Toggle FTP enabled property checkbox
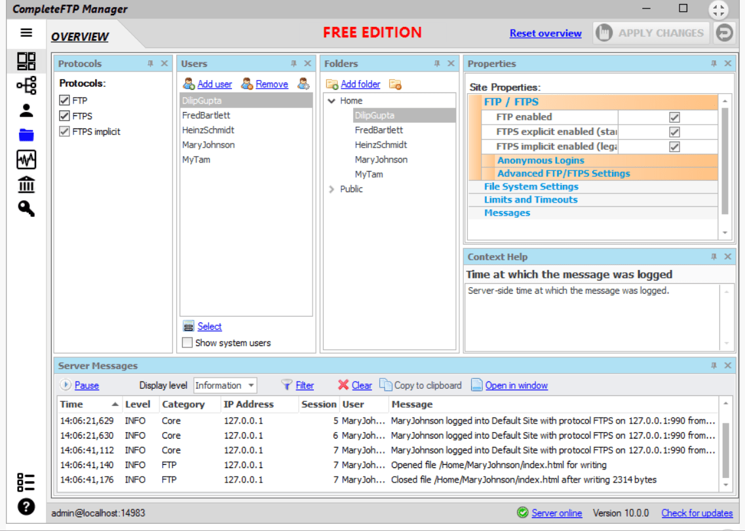Viewport: 745px width, 531px height. tap(674, 117)
